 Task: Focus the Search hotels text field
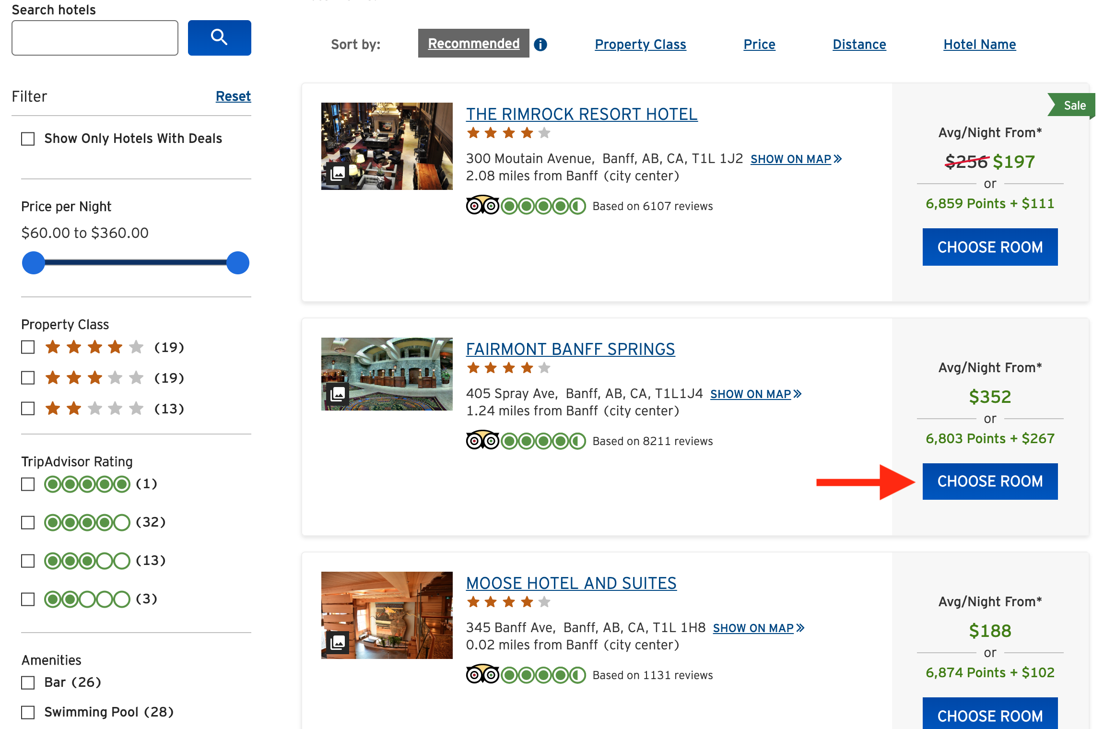pyautogui.click(x=95, y=38)
